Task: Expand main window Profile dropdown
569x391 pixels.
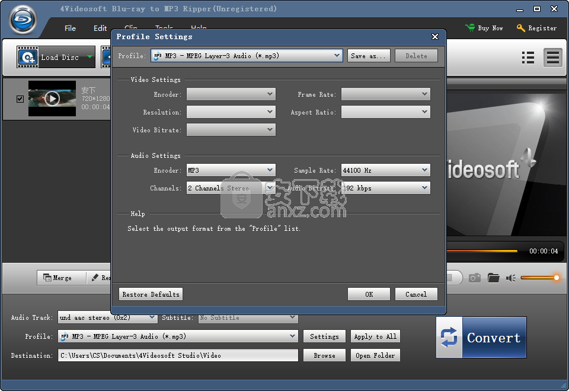Action: pos(292,336)
